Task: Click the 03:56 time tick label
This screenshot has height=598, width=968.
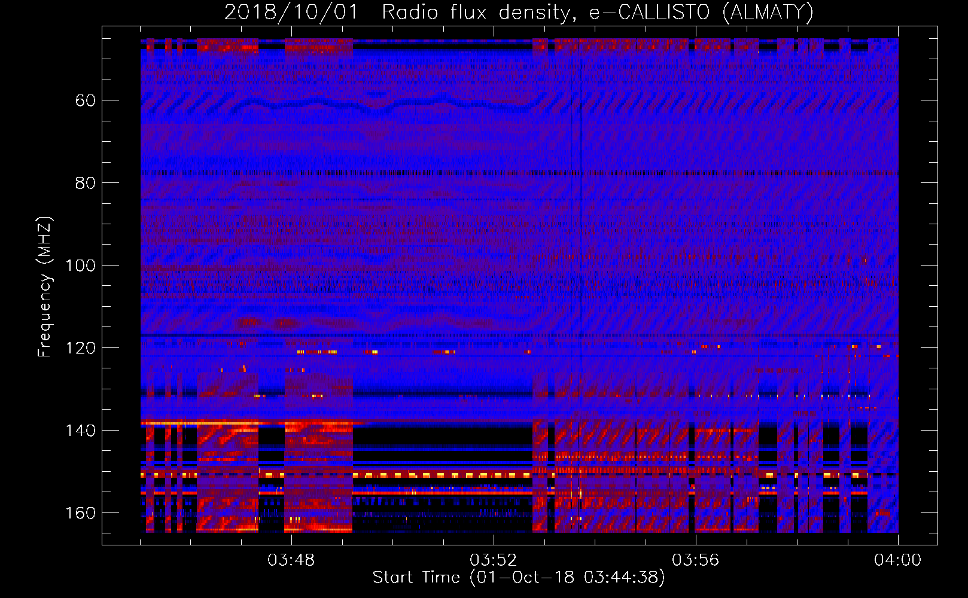Action: pyautogui.click(x=696, y=560)
